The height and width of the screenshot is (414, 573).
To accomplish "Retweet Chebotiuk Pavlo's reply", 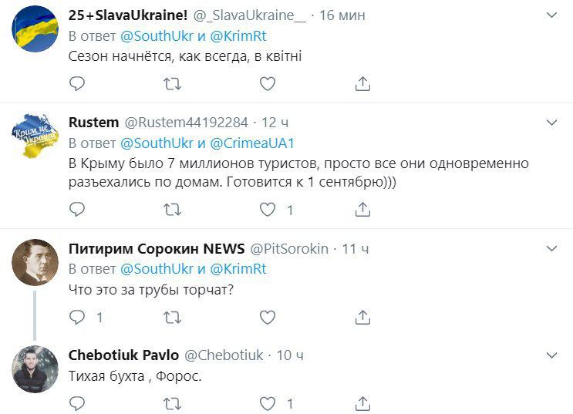I will pyautogui.click(x=174, y=402).
